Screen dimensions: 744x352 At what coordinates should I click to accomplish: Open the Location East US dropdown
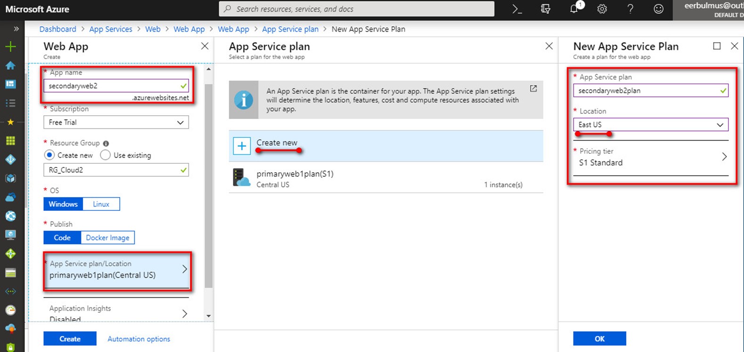(651, 124)
